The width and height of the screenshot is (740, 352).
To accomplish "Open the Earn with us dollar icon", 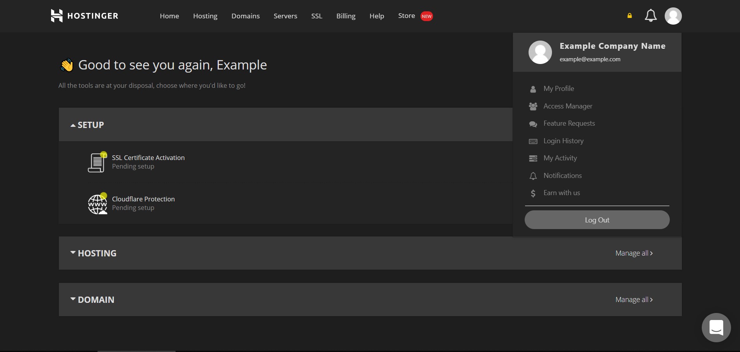I will pyautogui.click(x=532, y=193).
